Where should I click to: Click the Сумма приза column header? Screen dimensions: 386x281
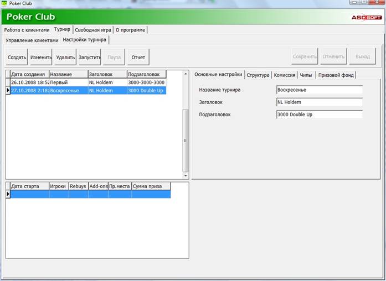tap(151, 186)
